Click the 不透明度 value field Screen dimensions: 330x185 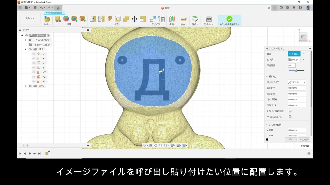click(x=292, y=66)
